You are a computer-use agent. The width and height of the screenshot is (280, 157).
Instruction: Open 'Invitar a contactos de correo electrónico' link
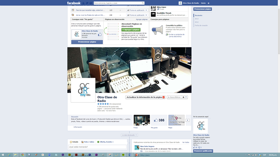point(176,36)
